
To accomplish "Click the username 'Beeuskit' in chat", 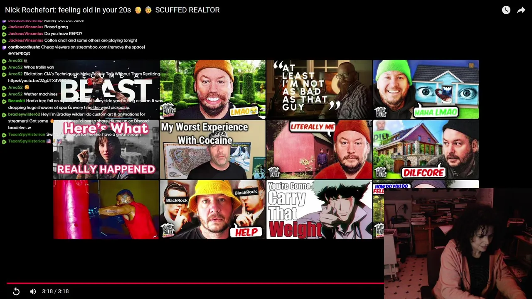I will (x=17, y=101).
